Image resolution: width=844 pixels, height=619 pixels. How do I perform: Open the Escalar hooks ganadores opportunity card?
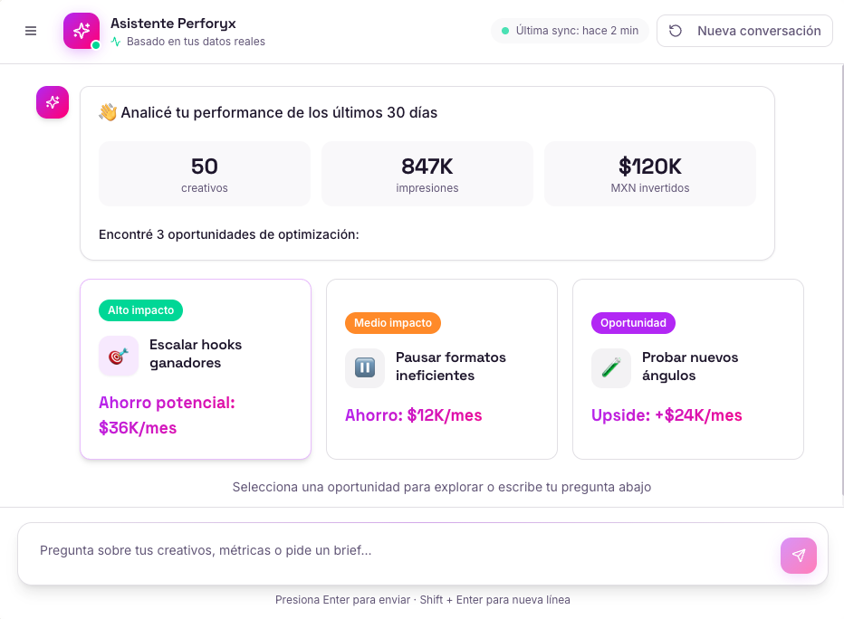coord(196,368)
